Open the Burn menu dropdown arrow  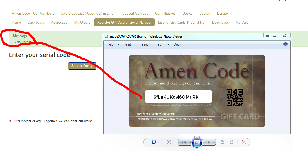[168, 45]
